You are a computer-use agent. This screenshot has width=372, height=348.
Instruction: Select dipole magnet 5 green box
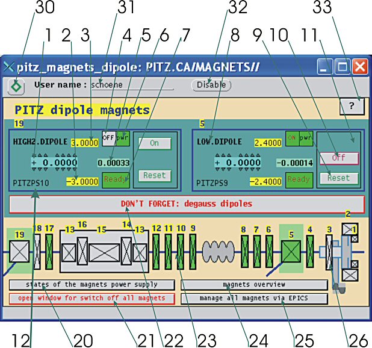click(291, 252)
